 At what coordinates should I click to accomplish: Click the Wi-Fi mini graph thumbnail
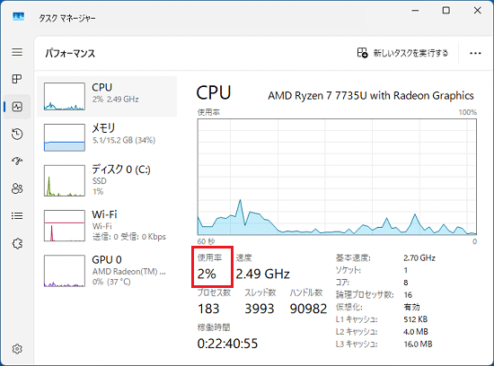(65, 226)
